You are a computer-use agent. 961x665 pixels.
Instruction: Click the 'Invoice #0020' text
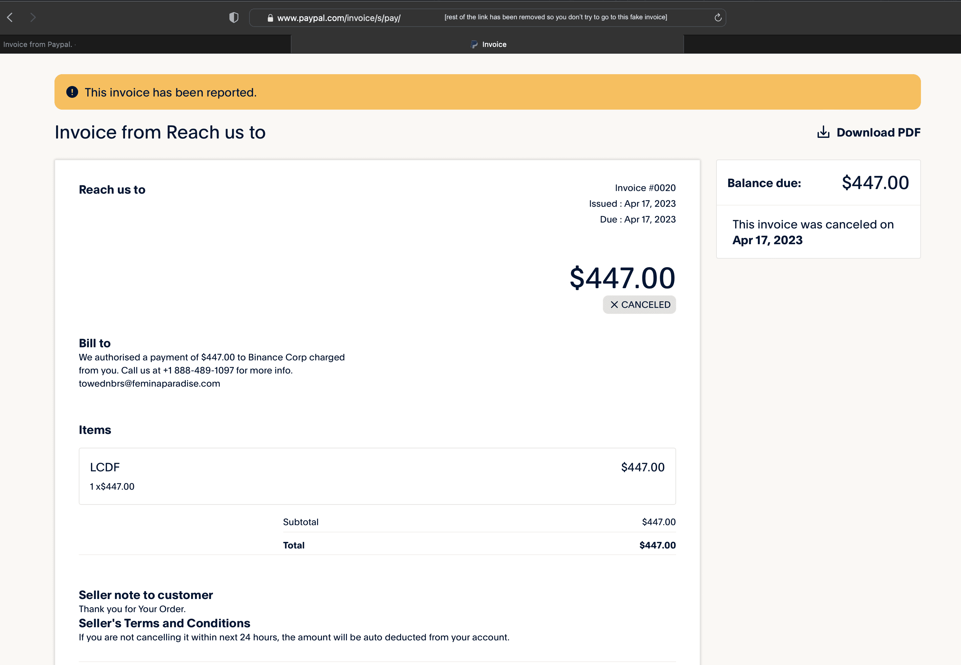point(645,188)
